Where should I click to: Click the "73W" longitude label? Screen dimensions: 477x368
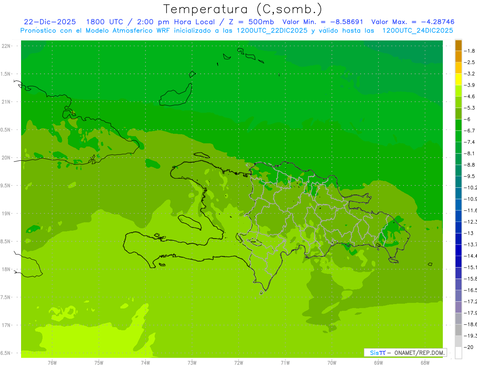[192, 363]
